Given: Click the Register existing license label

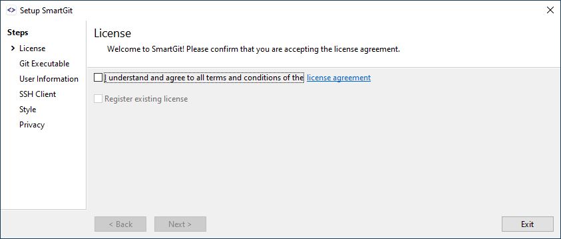Looking at the screenshot, I should [x=146, y=99].
